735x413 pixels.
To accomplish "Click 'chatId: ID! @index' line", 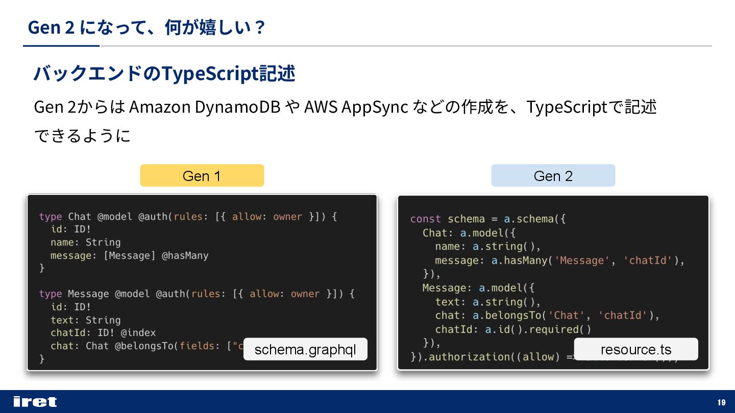I will tap(103, 333).
